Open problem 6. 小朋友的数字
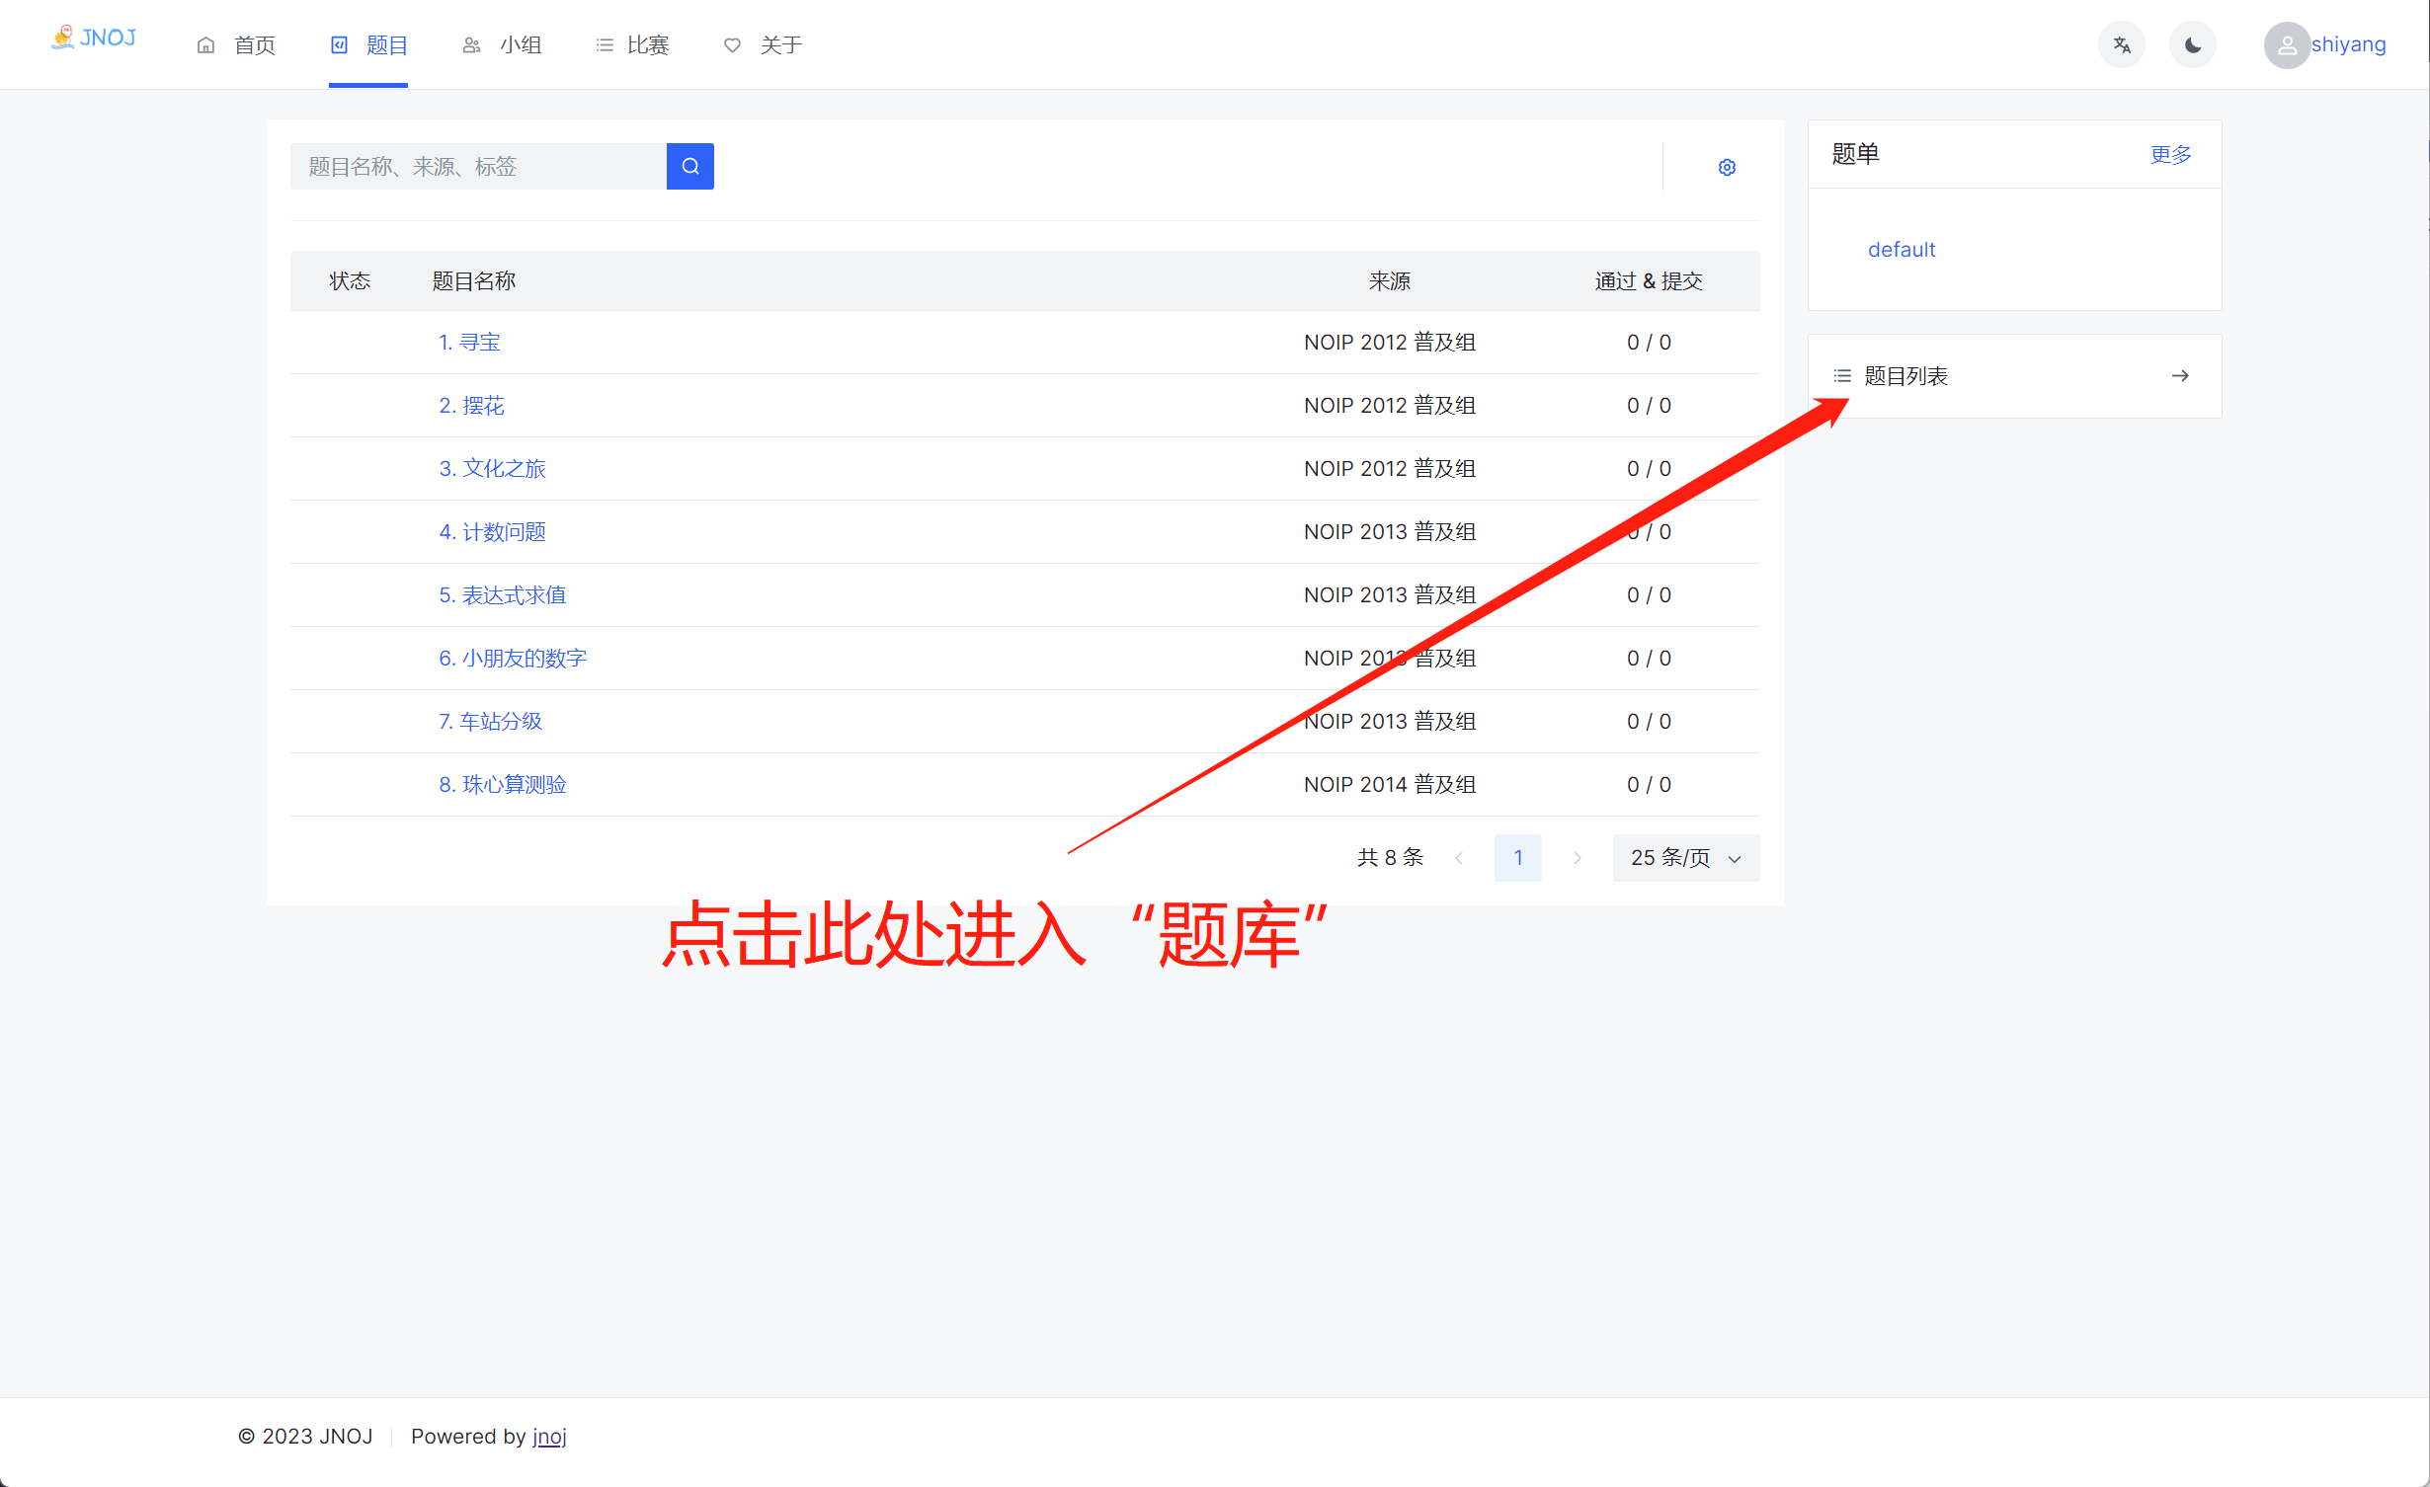The image size is (2430, 1487). pos(513,659)
